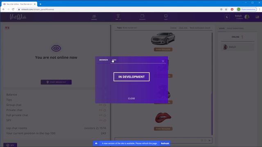
Task: Open the browser profile button in the toolbar
Action: point(246,9)
